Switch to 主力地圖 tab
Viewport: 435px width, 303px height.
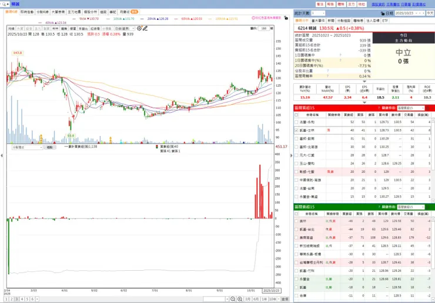tap(74, 12)
